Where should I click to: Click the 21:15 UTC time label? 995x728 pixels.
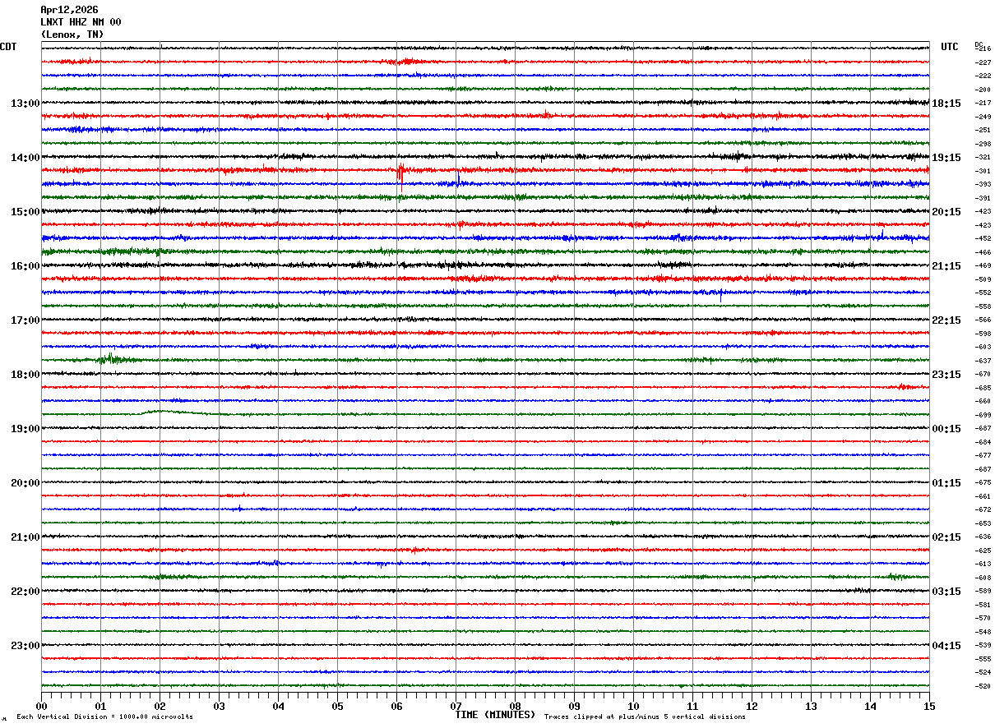[x=946, y=266]
